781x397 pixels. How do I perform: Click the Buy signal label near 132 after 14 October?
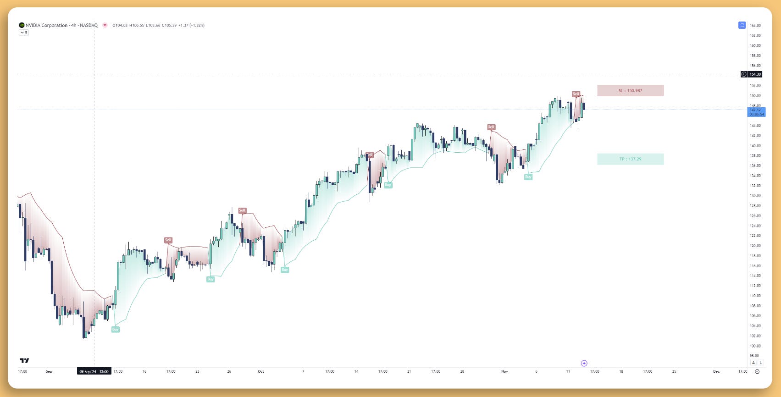[x=388, y=185]
